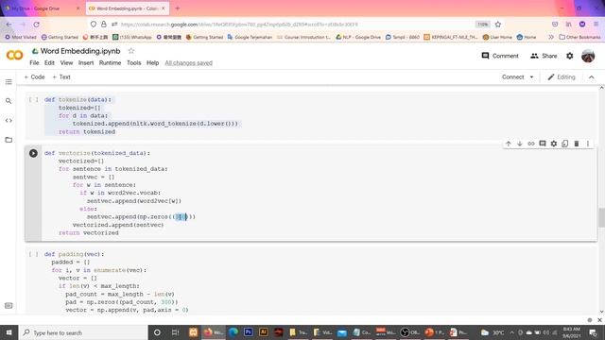Copy link to cell icon

(x=531, y=144)
